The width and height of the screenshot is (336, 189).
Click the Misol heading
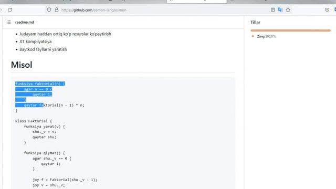tap(22, 65)
